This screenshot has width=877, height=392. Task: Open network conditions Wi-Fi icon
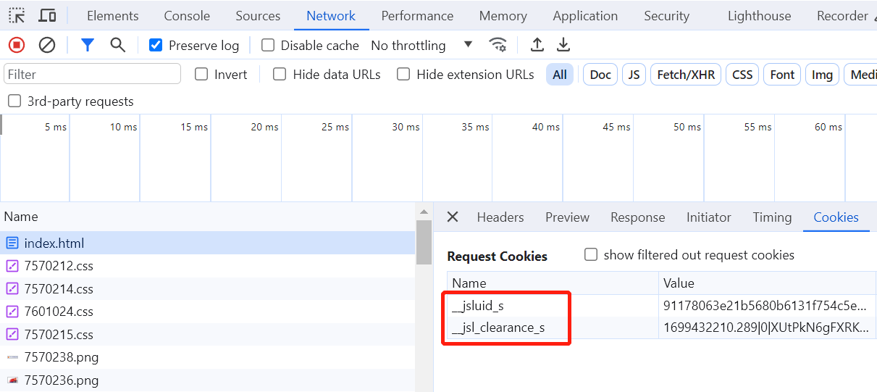[498, 45]
